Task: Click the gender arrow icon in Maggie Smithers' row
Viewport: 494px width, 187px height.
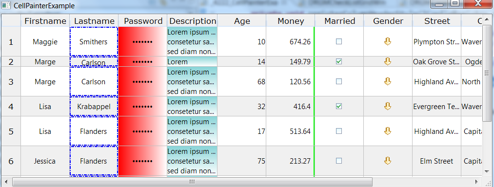Action: click(x=388, y=41)
